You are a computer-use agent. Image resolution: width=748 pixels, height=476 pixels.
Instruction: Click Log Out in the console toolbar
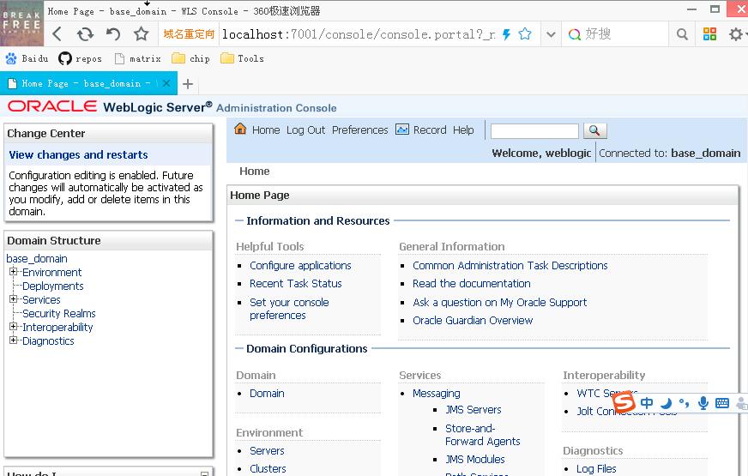305,130
